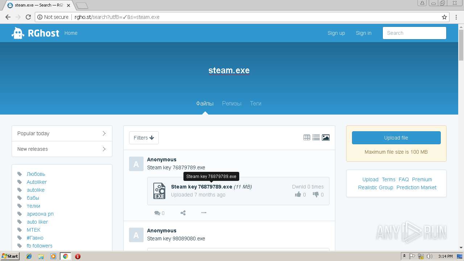Image resolution: width=464 pixels, height=261 pixels.
Task: Open the Windows Start menu
Action: pyautogui.click(x=10, y=256)
